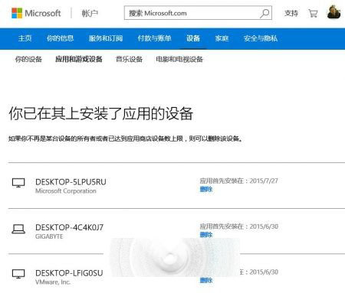Open the 你的信息 tab

[x=60, y=38]
